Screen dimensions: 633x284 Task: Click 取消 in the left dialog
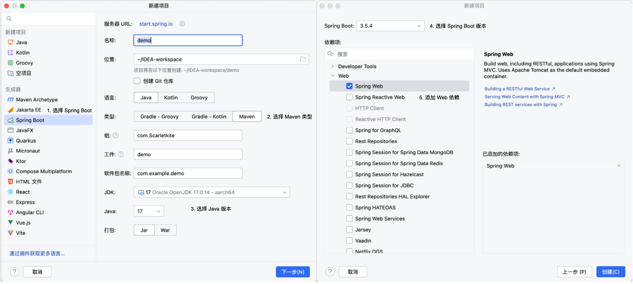37,272
